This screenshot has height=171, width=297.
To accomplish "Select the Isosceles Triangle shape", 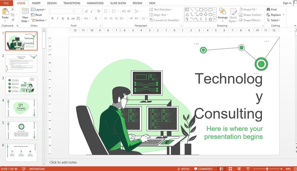I will point(187,15).
